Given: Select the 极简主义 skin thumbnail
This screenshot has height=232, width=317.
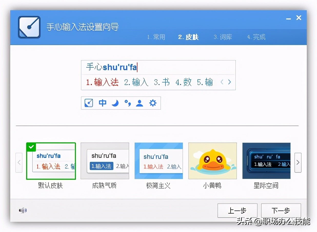Looking at the screenshot, I should (x=159, y=161).
